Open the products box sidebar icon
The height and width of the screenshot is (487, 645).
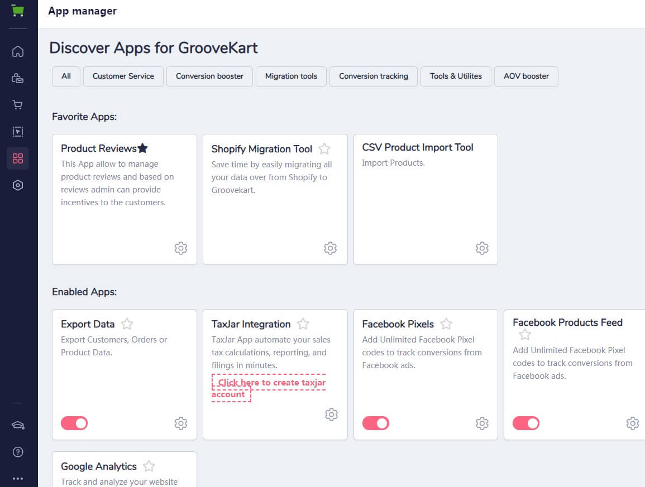(x=18, y=78)
